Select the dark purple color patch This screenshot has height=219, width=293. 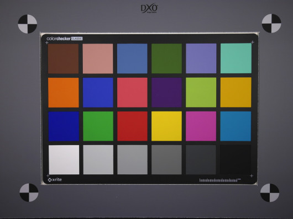166,93
